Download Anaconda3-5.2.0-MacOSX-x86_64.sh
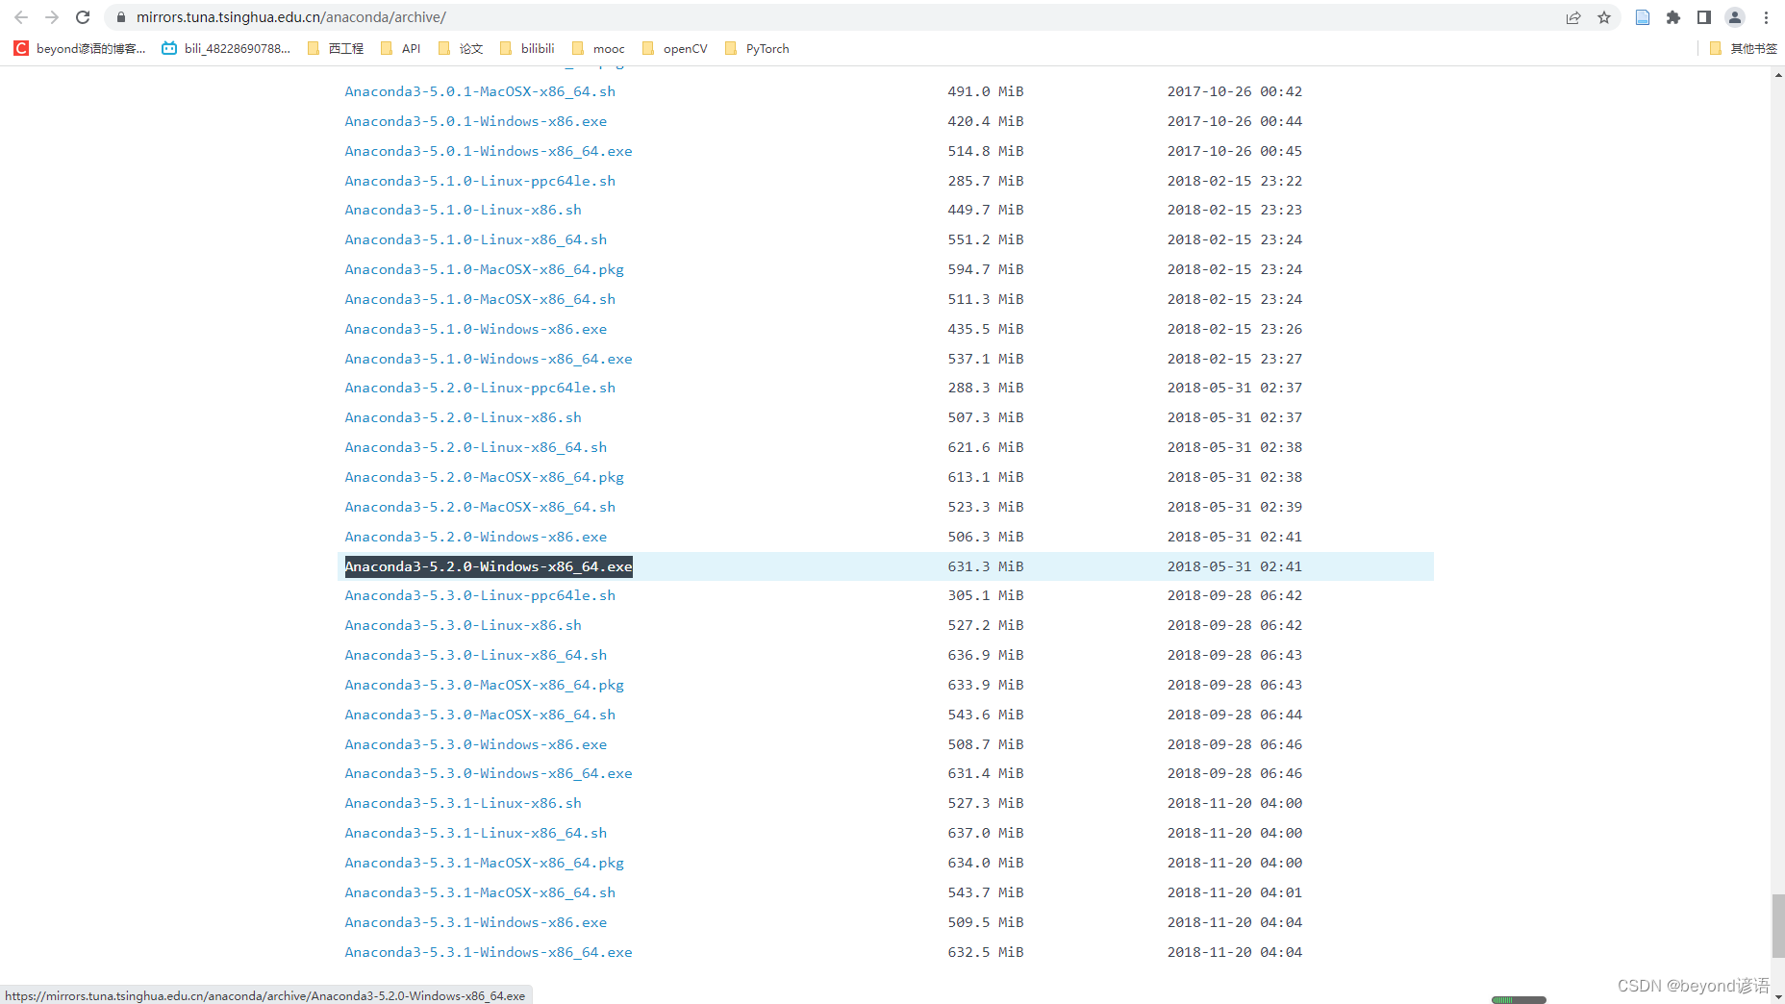This screenshot has width=1785, height=1004. click(480, 507)
